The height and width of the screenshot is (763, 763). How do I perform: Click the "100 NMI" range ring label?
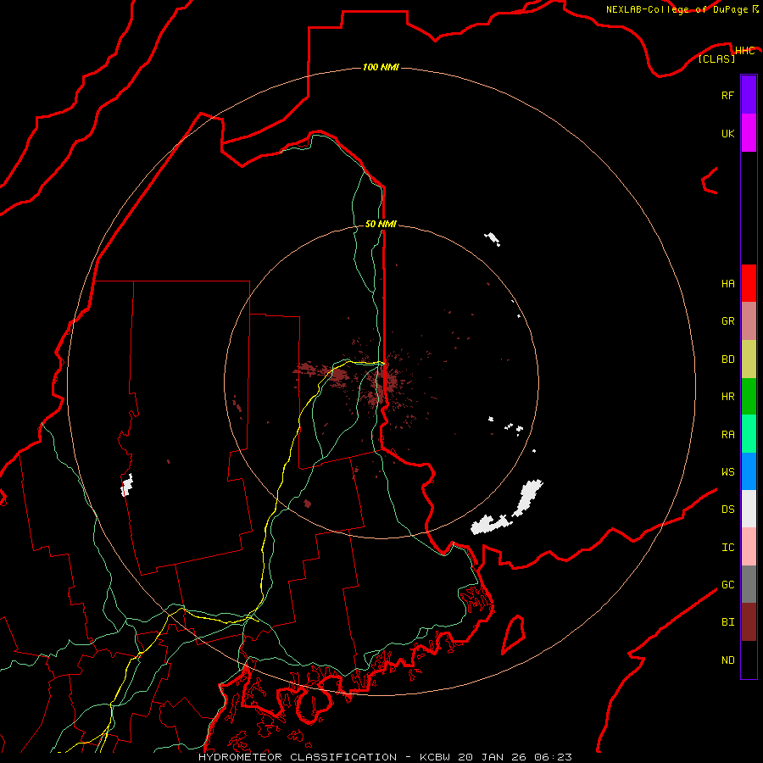[381, 67]
